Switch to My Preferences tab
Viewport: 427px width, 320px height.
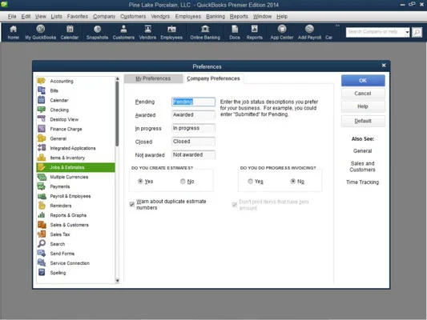(x=153, y=78)
